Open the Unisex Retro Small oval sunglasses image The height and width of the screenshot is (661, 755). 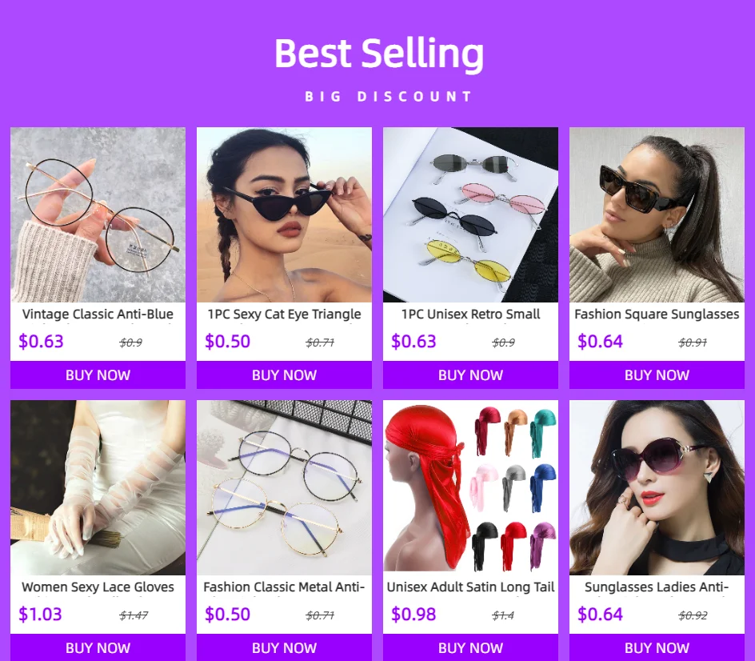coord(470,215)
